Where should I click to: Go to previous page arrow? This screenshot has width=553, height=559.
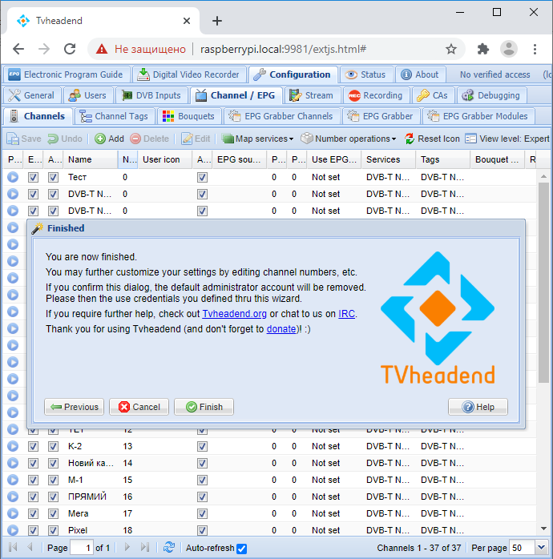(x=30, y=547)
